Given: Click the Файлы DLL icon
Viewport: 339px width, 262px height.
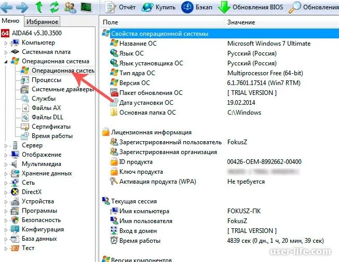Looking at the screenshot, I should pos(25,117).
